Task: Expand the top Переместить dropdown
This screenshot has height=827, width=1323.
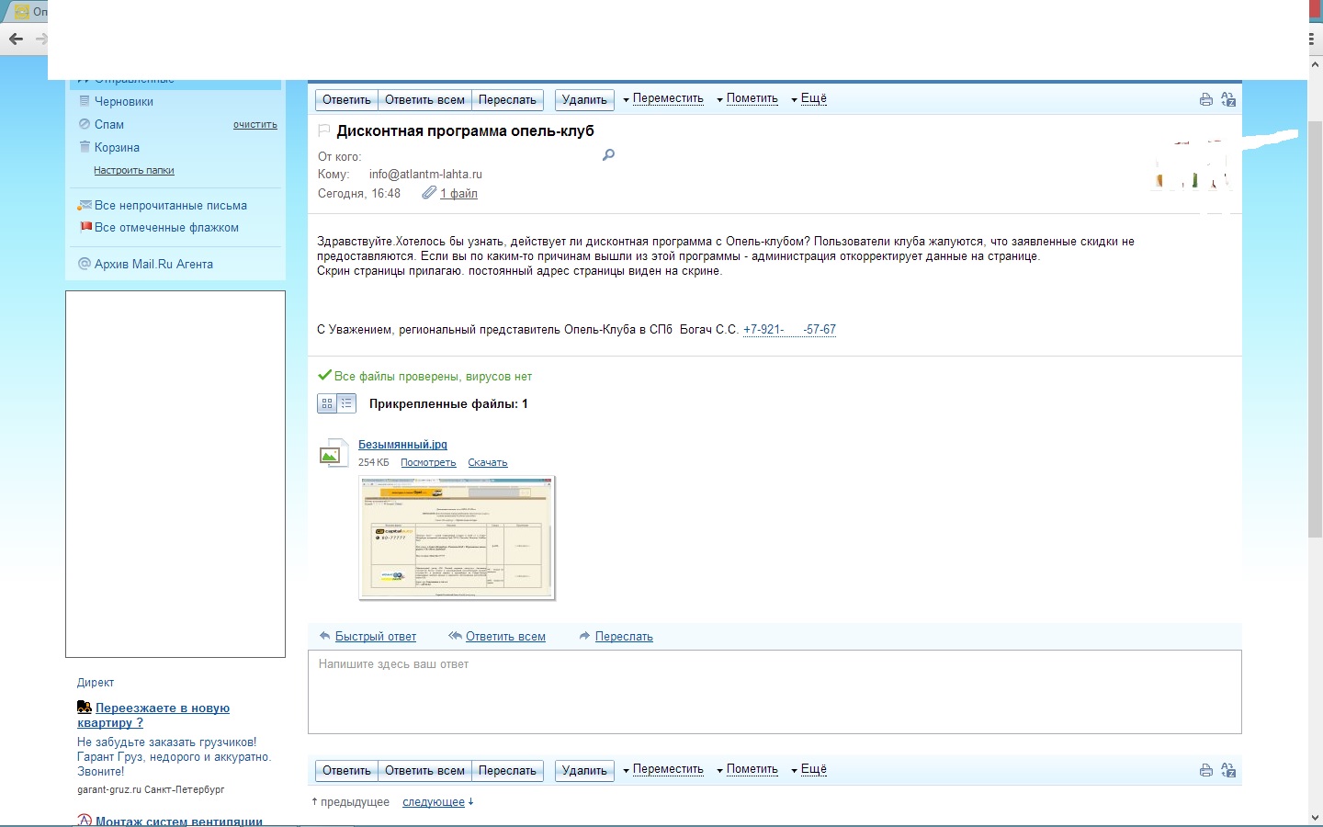Action: [x=667, y=99]
